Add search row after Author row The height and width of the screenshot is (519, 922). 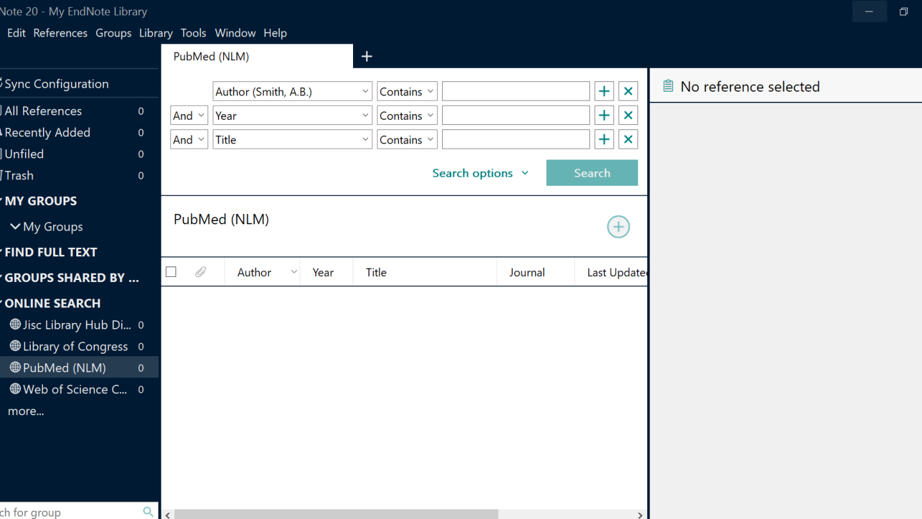[604, 92]
